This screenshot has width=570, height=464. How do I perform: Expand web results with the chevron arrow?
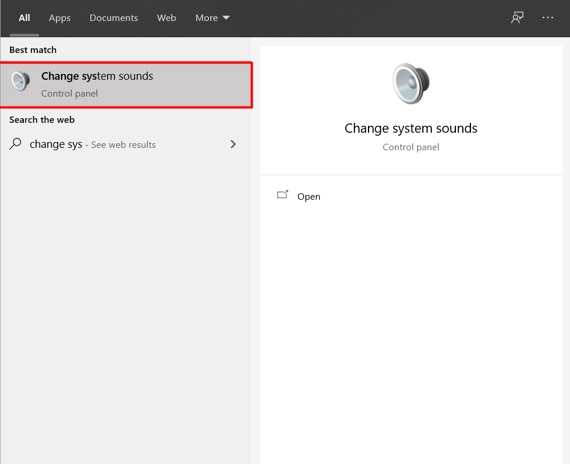233,144
